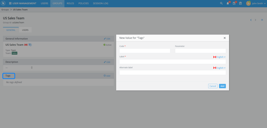Click the 'No tags defined' text

14,82
